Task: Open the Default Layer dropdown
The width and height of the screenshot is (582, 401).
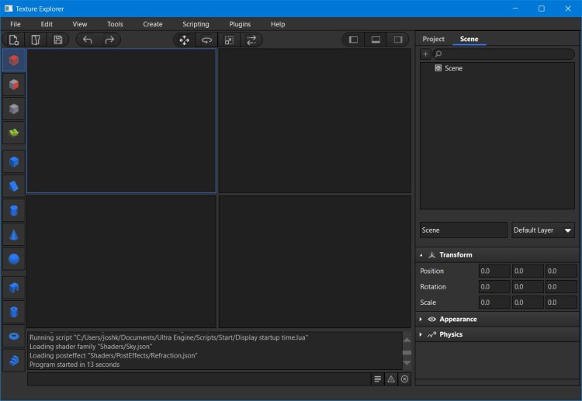Action: (543, 230)
